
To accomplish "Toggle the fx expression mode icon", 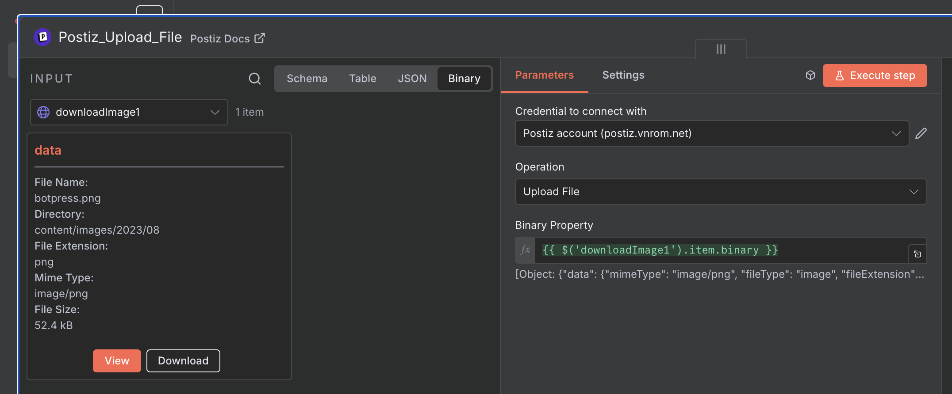I will click(x=525, y=250).
